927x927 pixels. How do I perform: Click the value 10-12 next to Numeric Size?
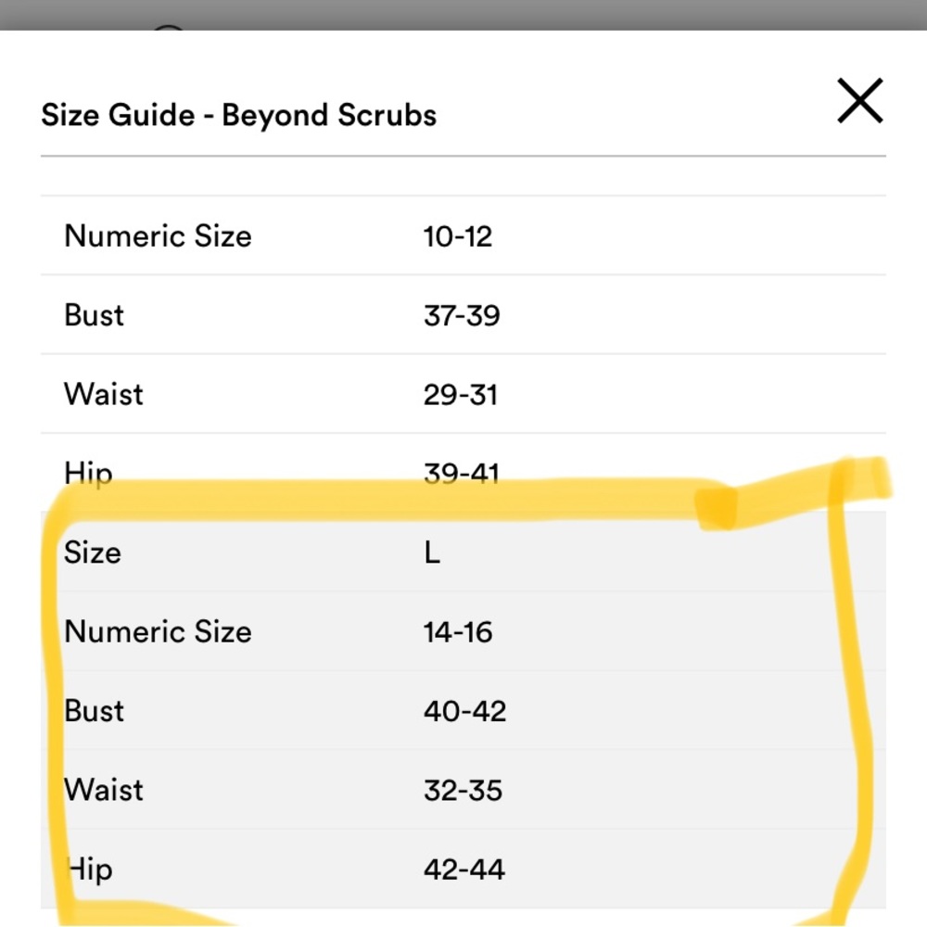pyautogui.click(x=459, y=236)
